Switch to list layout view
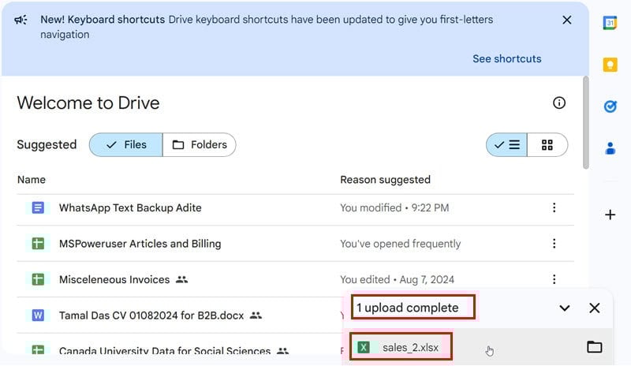631x366 pixels. [x=506, y=144]
